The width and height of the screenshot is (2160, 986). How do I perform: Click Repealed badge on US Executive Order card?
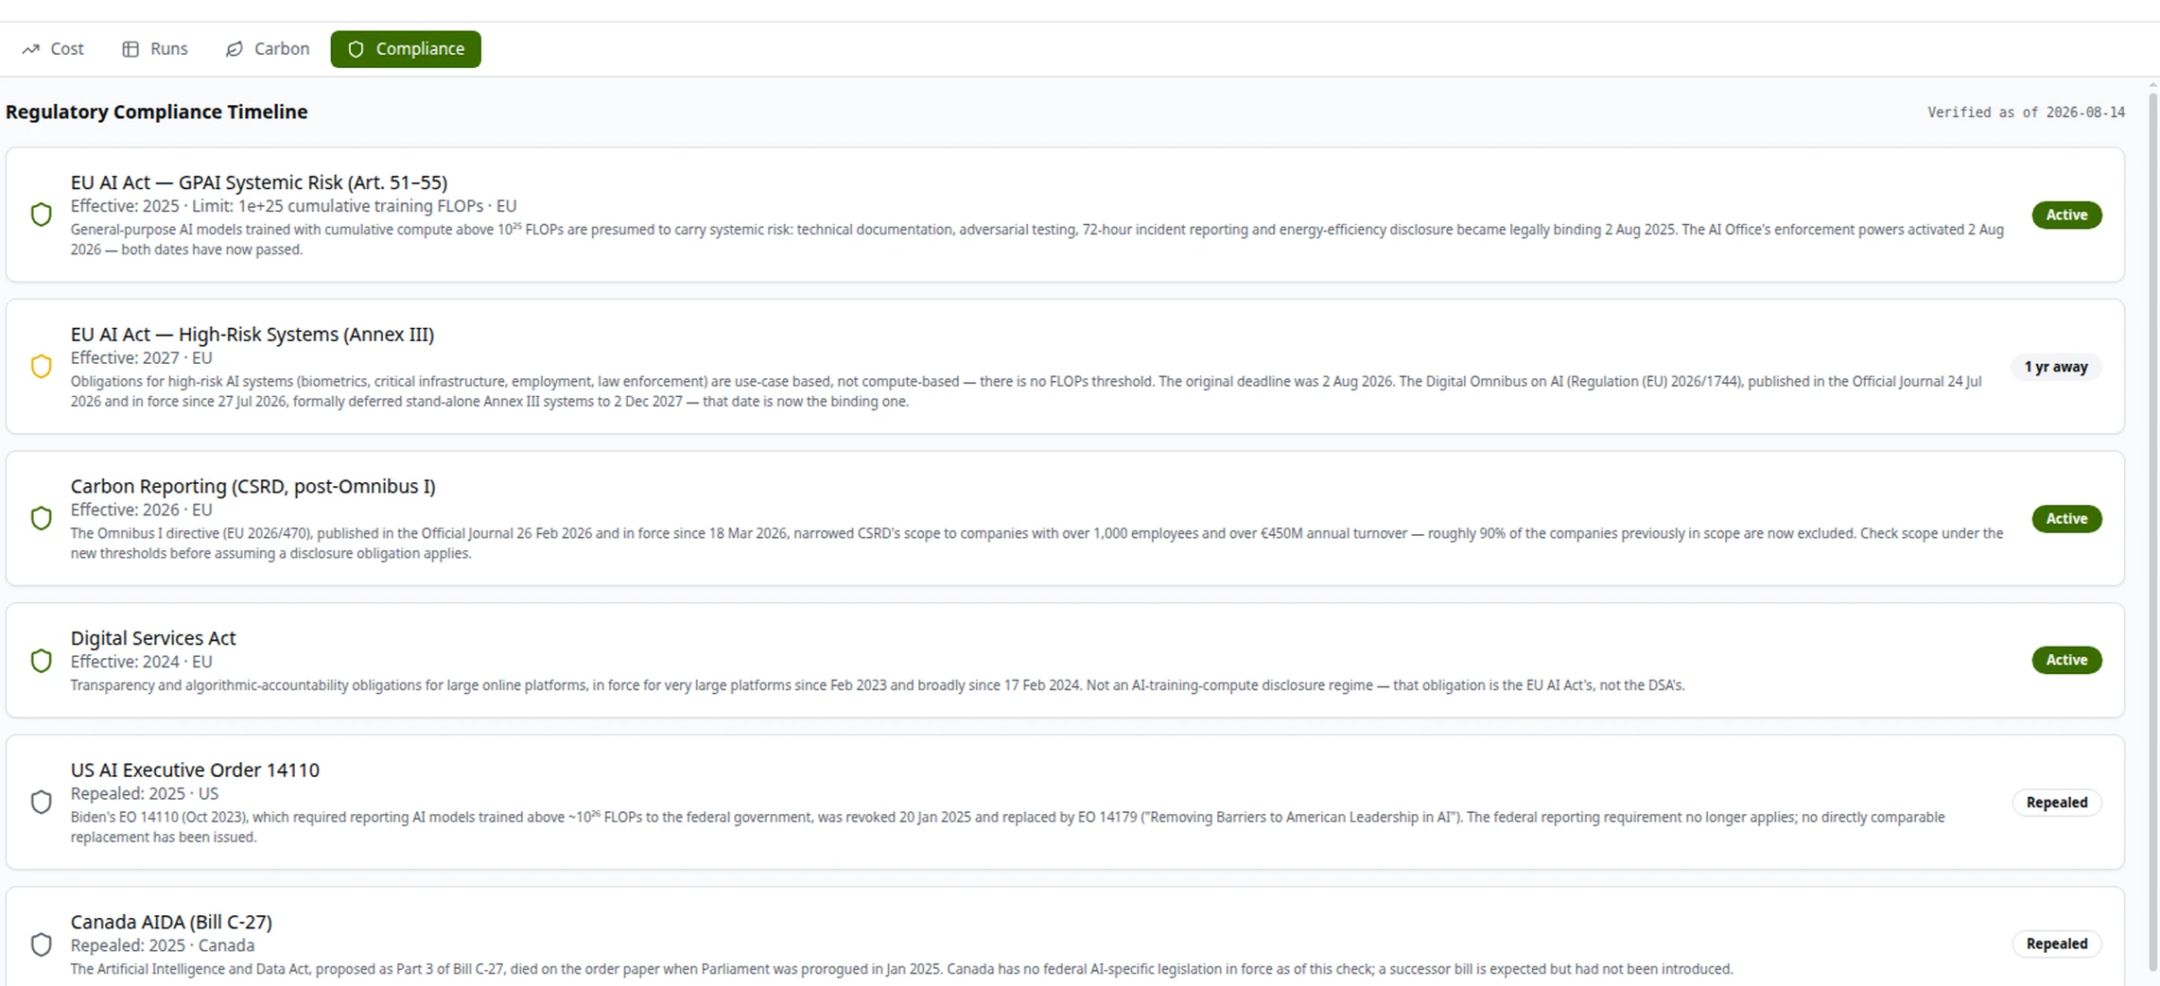pos(2057,803)
